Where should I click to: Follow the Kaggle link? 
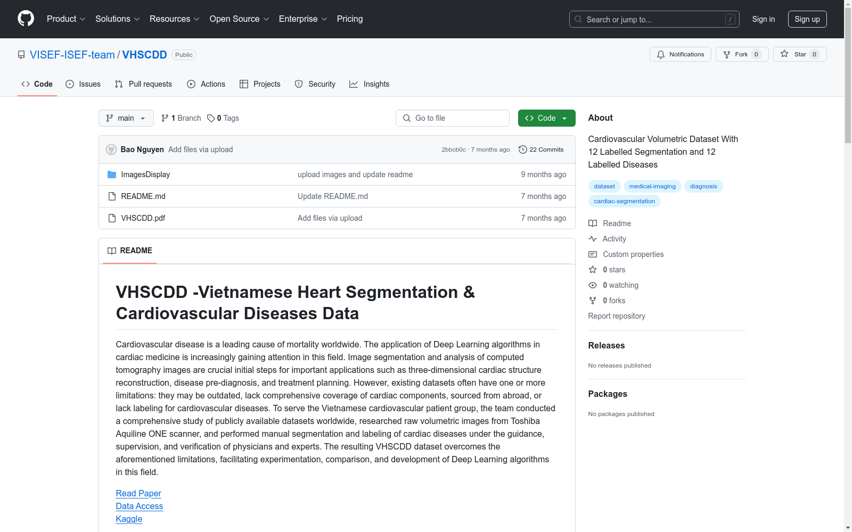129,519
